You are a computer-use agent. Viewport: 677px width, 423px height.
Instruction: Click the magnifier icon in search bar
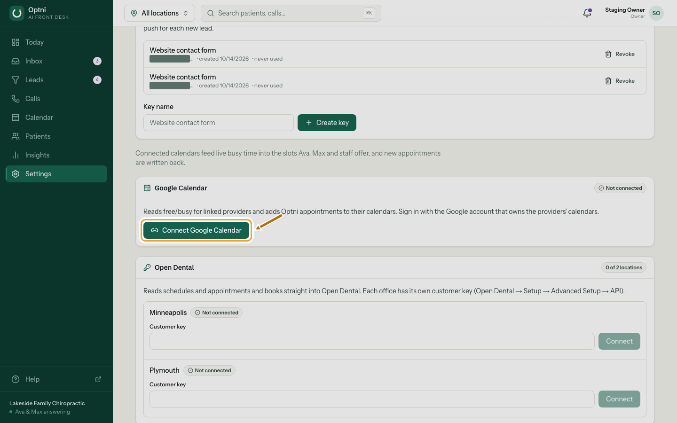click(211, 13)
